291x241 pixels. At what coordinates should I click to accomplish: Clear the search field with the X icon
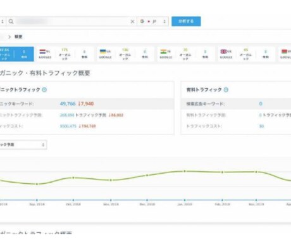(132, 22)
